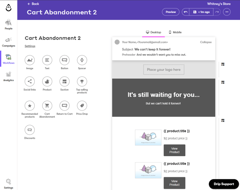Open the Preview button
240x190 pixels.
click(x=171, y=12)
